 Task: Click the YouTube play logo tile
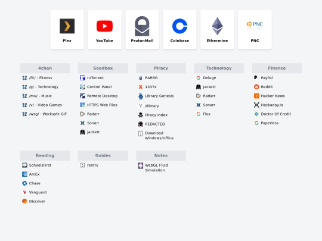[x=104, y=26]
